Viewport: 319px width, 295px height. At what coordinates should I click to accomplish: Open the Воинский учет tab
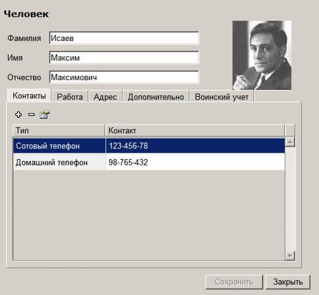point(222,97)
